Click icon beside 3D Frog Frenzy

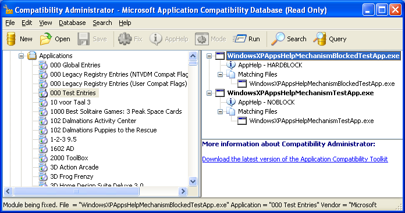pos(43,176)
